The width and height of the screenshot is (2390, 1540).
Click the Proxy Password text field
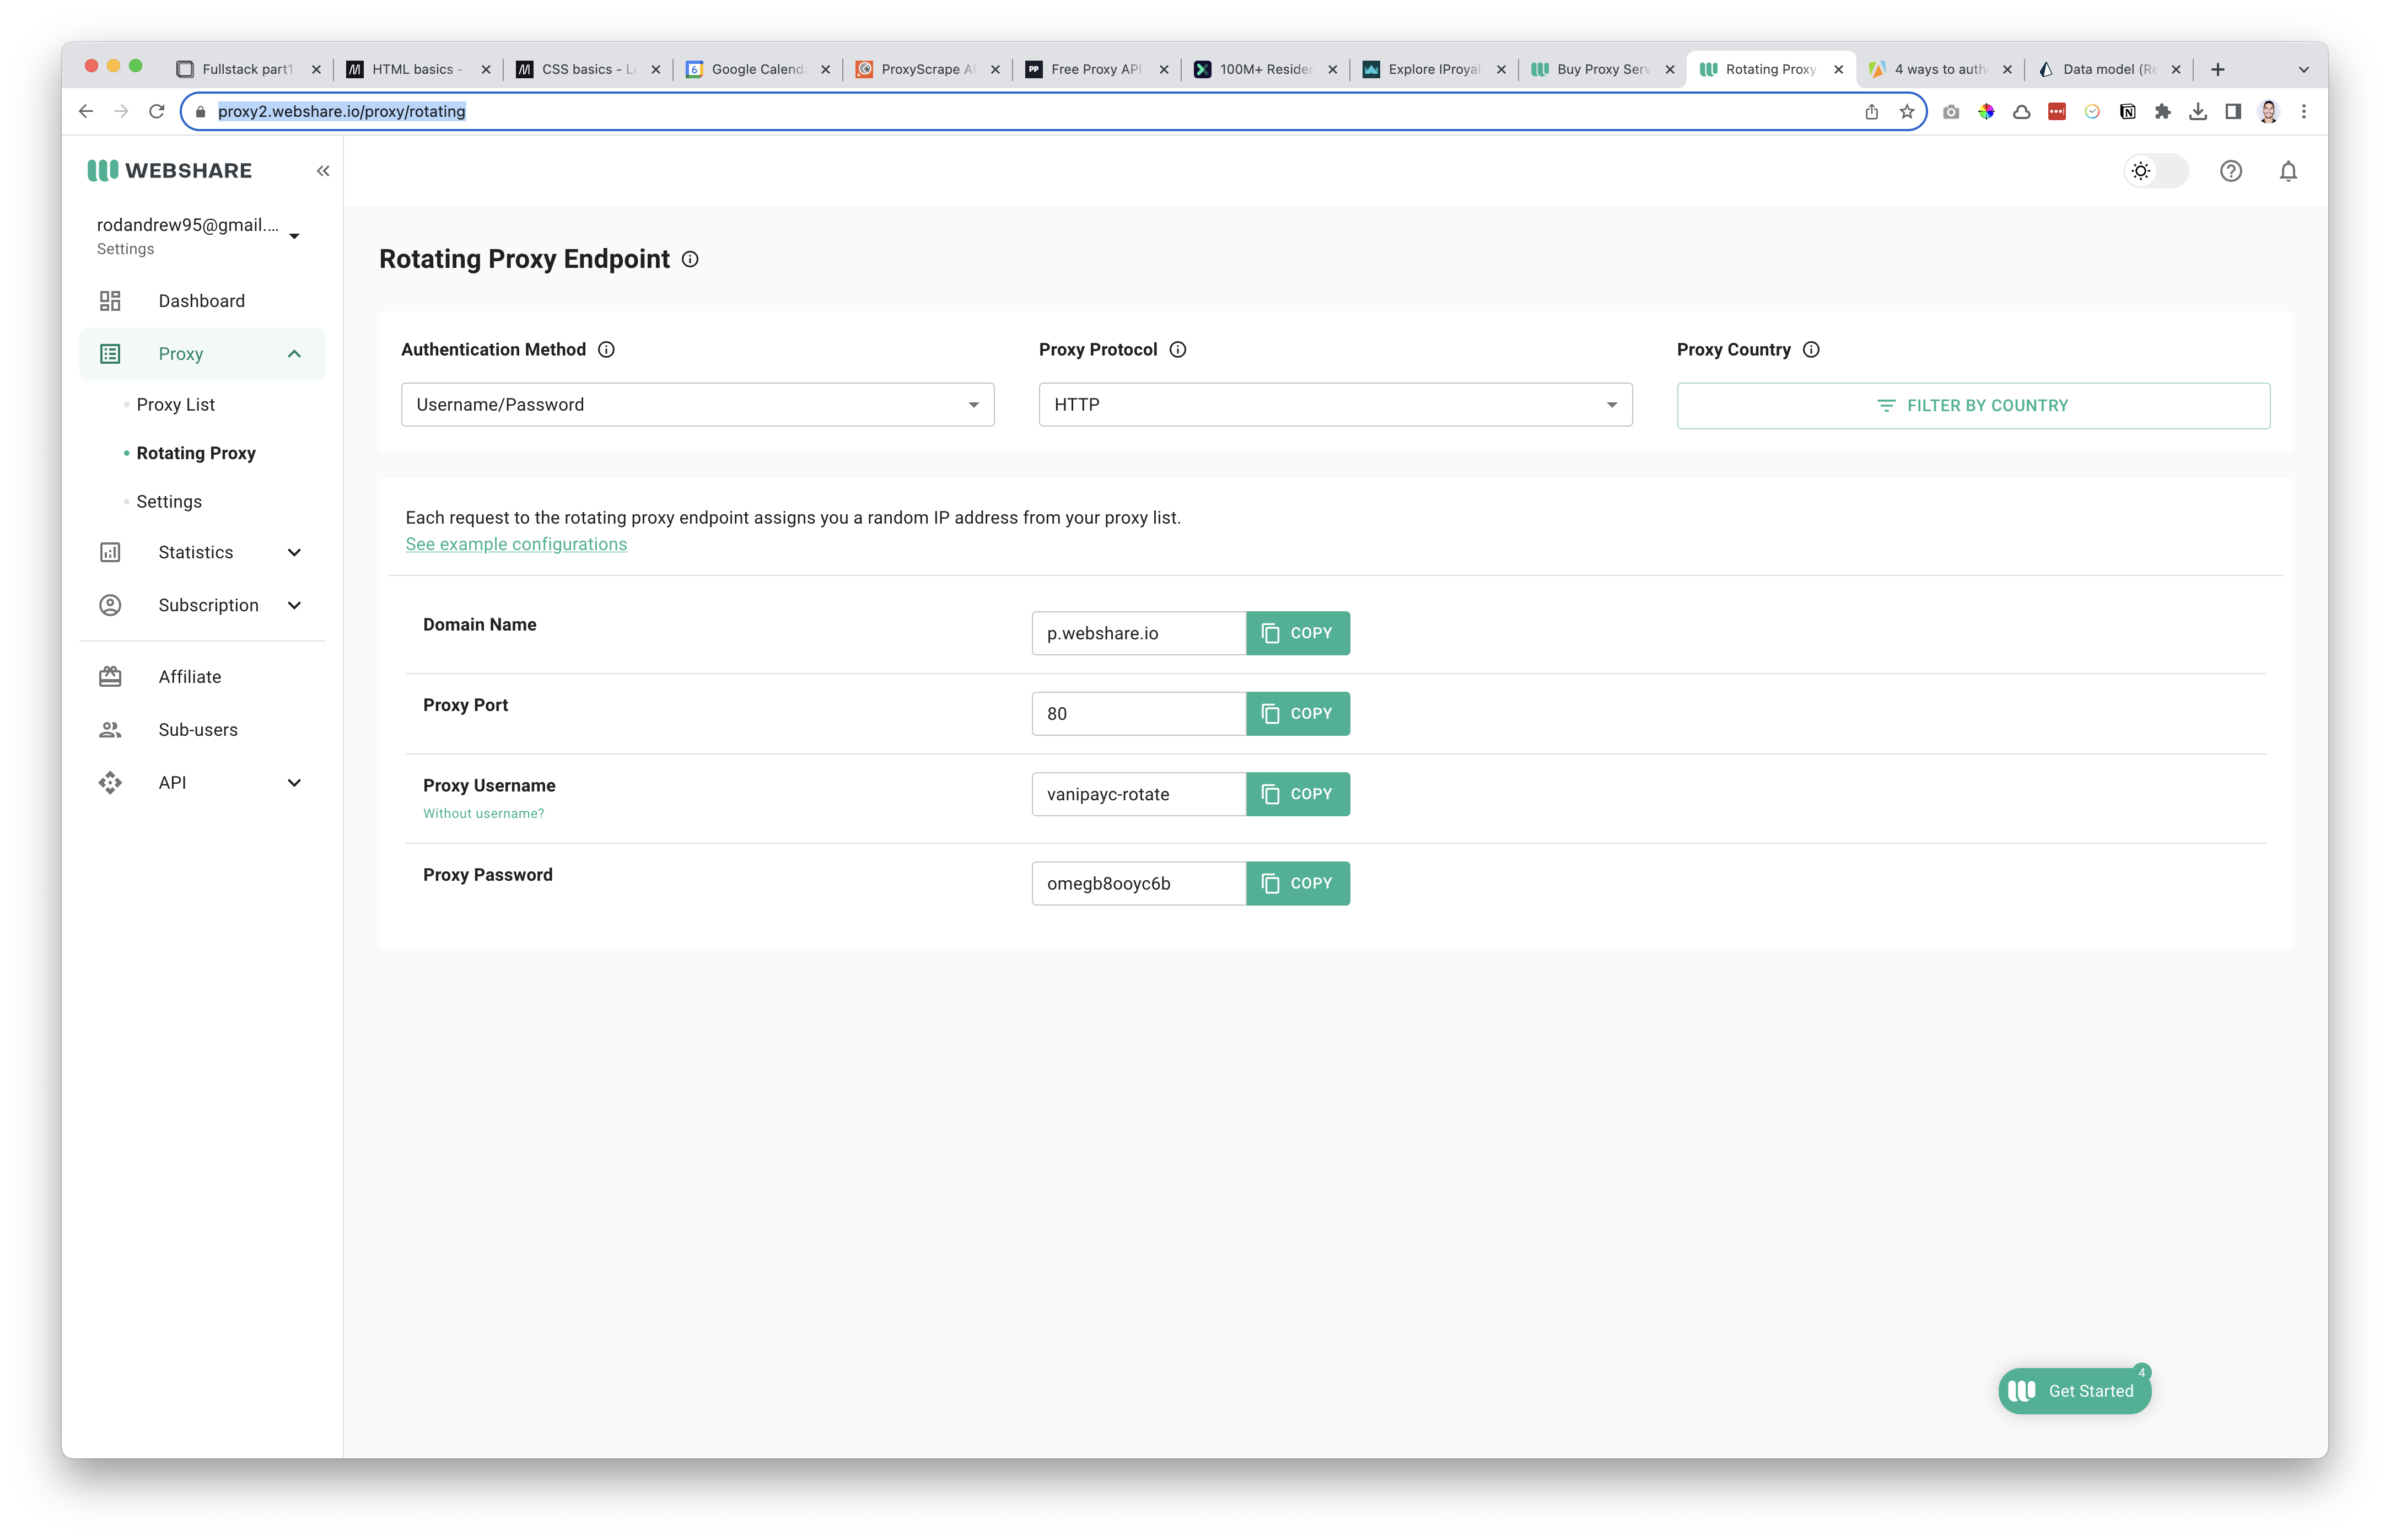coord(1138,884)
